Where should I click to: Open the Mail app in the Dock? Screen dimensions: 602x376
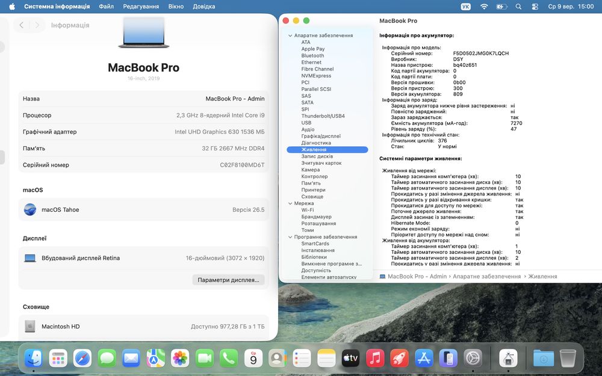click(x=131, y=359)
